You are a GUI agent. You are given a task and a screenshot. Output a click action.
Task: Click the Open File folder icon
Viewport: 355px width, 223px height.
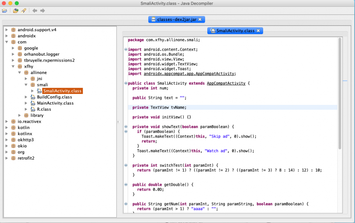(5, 11)
